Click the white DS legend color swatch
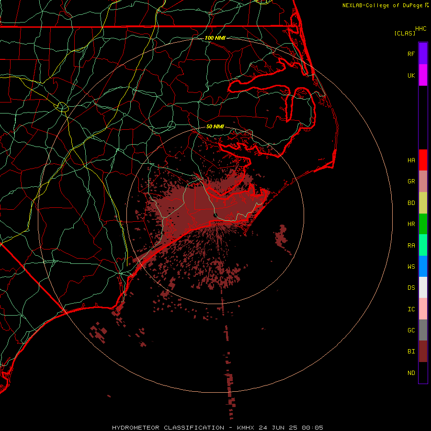The width and height of the screenshot is (431, 431). [x=423, y=287]
